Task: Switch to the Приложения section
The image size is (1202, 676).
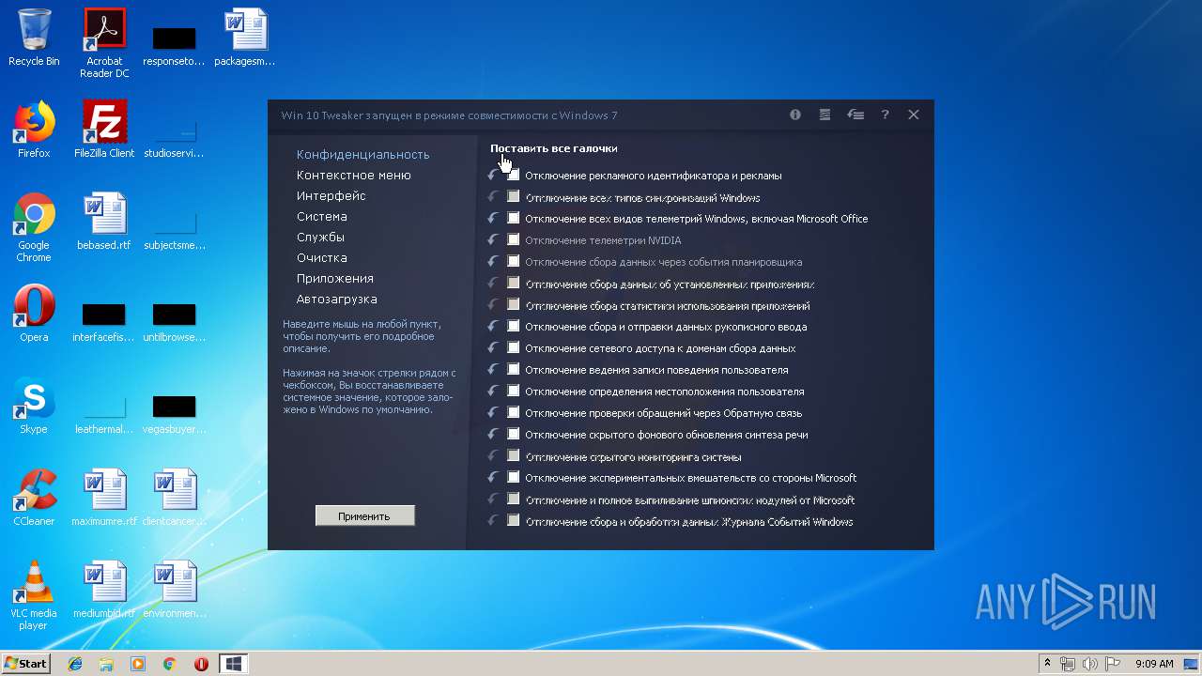Action: coord(334,279)
